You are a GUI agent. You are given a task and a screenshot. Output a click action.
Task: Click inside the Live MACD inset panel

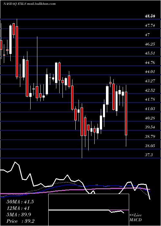(89, 210)
